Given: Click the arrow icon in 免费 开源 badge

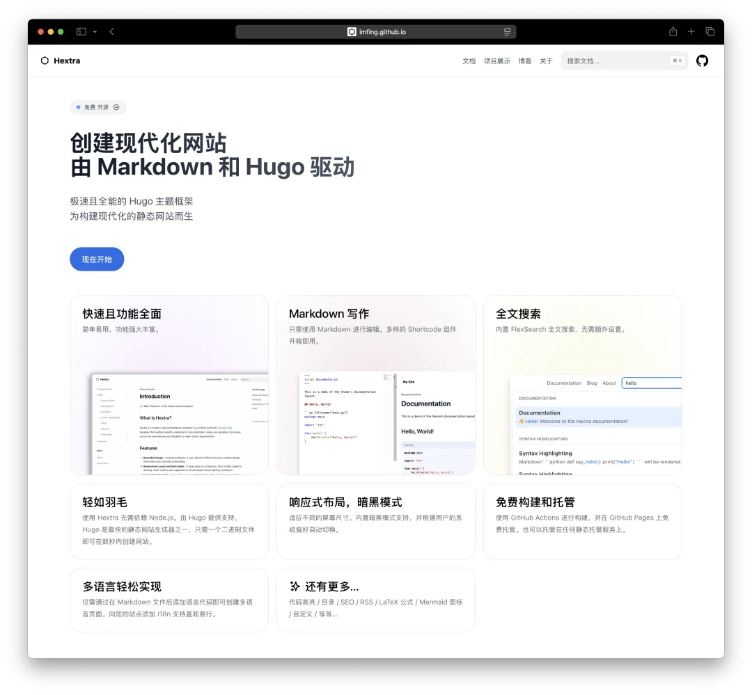Looking at the screenshot, I should pyautogui.click(x=116, y=107).
